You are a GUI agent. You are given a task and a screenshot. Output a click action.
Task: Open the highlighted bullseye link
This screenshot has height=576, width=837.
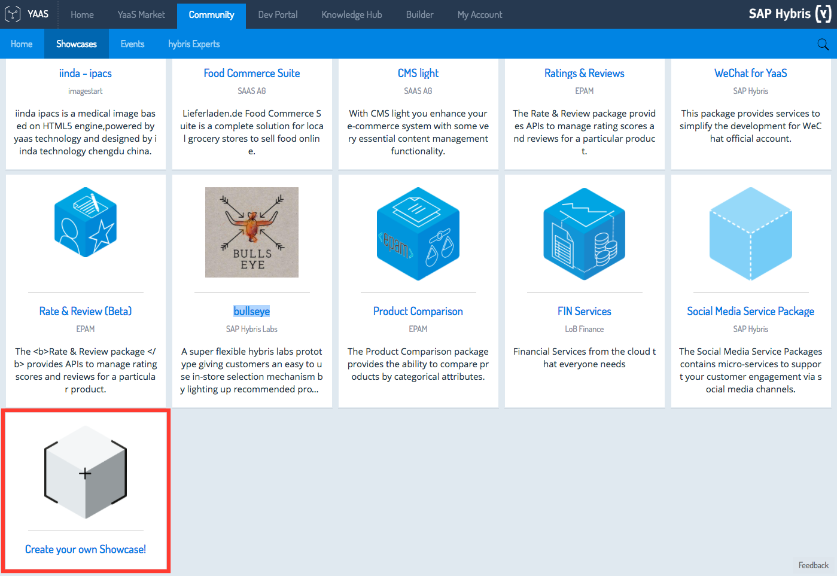(252, 312)
